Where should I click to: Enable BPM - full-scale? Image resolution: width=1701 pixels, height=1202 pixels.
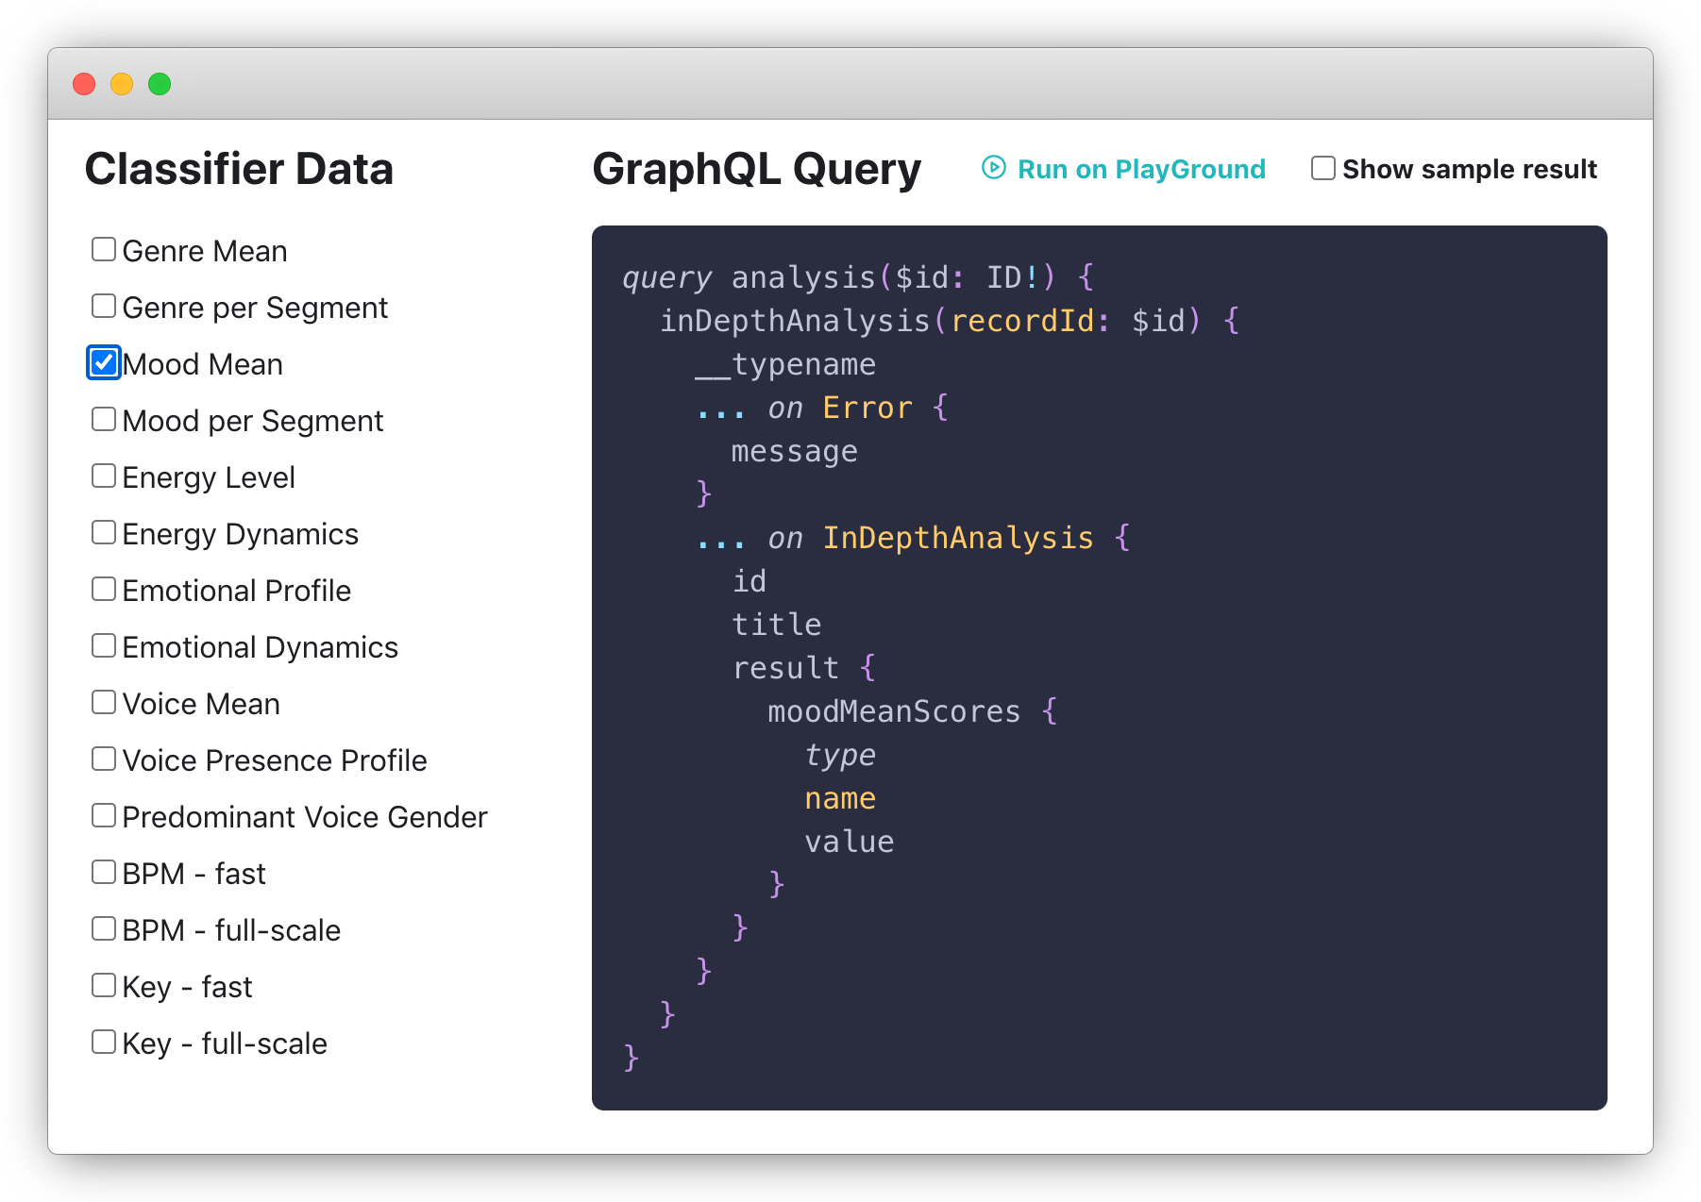pyautogui.click(x=104, y=927)
